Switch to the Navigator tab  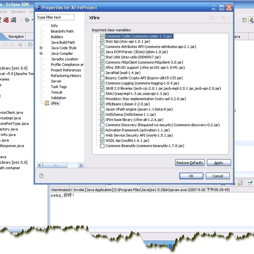coord(16,37)
